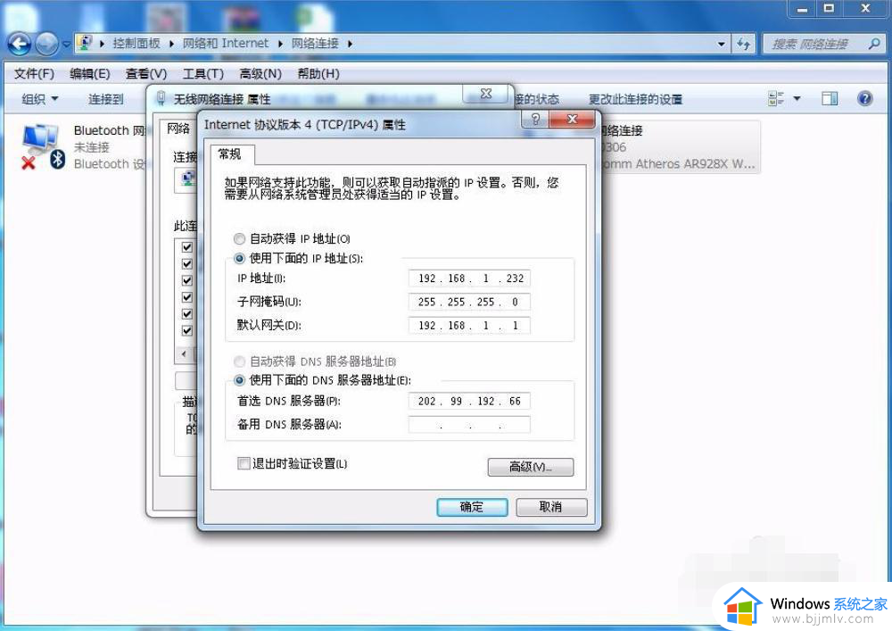Select 使用下面的 DNS 服务器地址 radio button
The height and width of the screenshot is (631, 892).
point(239,380)
